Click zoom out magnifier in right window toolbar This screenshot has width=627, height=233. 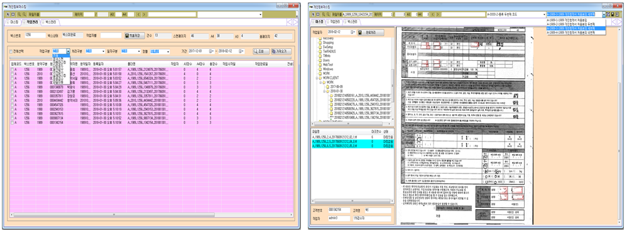[328, 14]
